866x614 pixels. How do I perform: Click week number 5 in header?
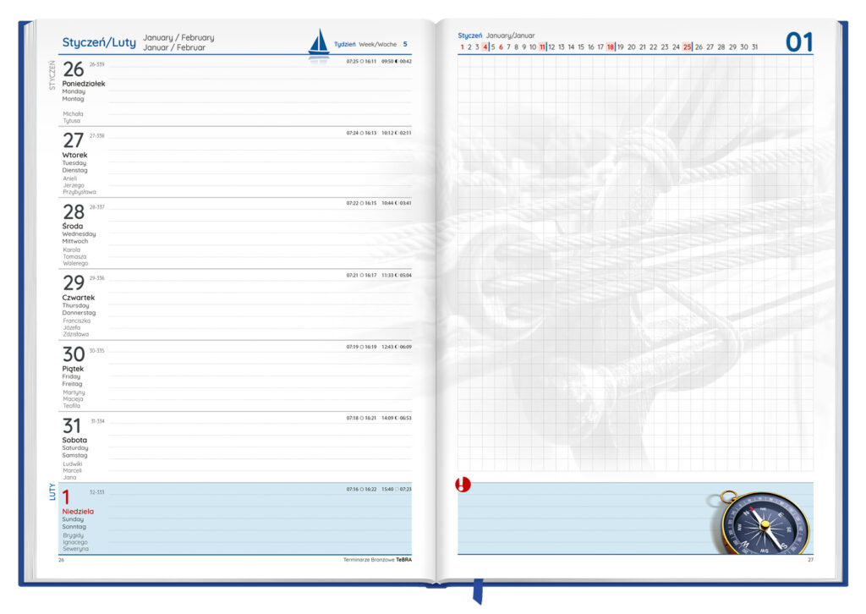(404, 44)
